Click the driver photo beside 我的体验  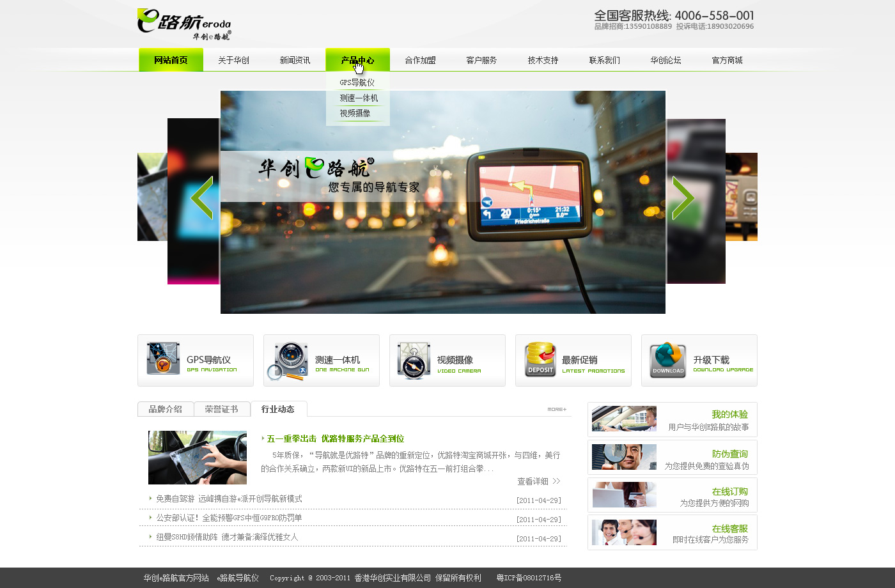click(624, 419)
